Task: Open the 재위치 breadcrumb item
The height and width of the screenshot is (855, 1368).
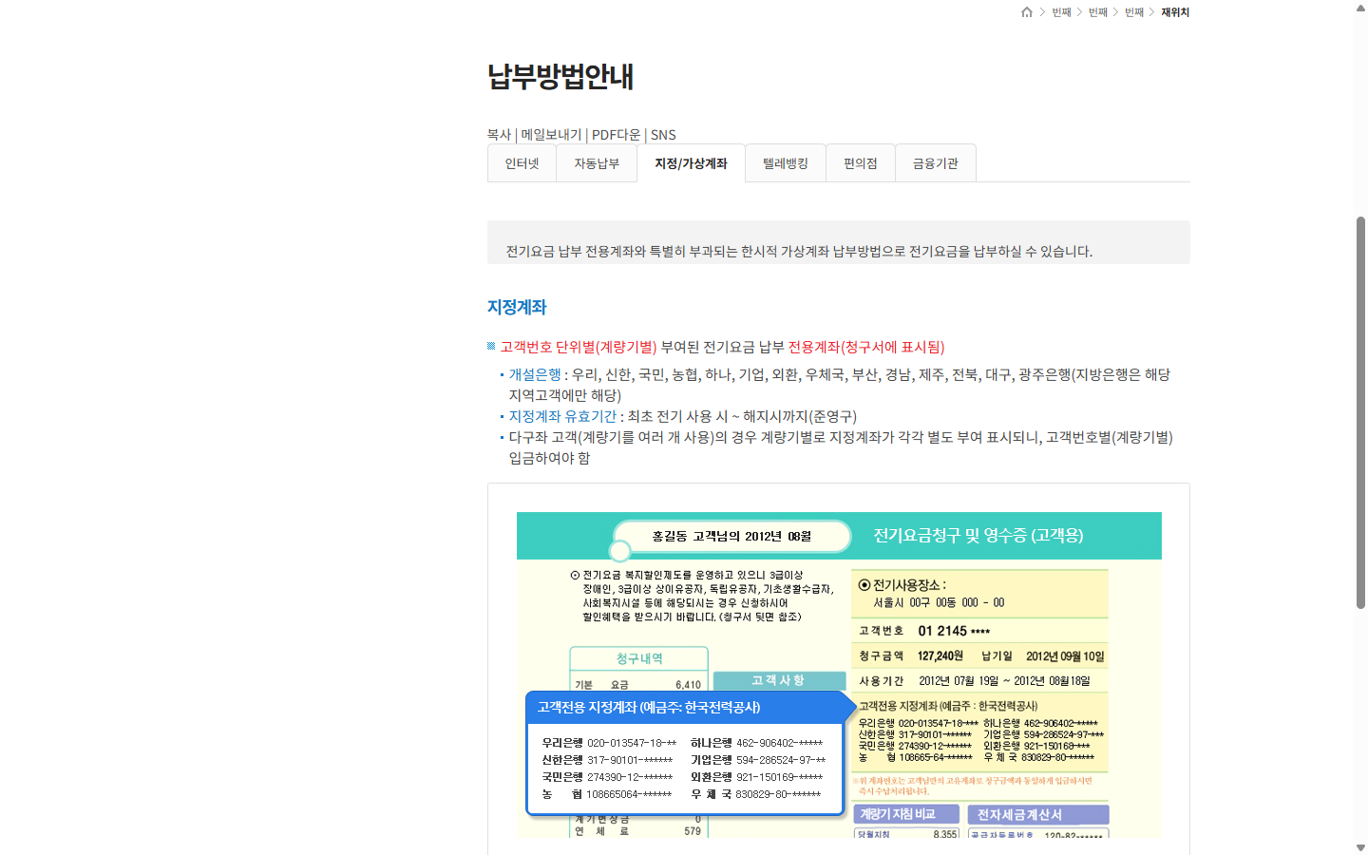Action: (x=1175, y=12)
